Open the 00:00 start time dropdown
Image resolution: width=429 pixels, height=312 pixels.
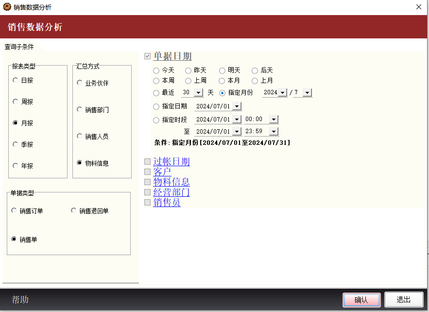[274, 119]
